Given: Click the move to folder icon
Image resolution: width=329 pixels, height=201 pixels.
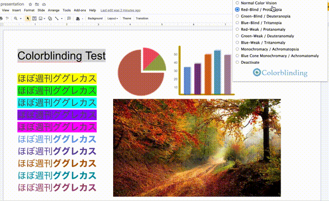Looking at the screenshot, I should [x=37, y=4].
